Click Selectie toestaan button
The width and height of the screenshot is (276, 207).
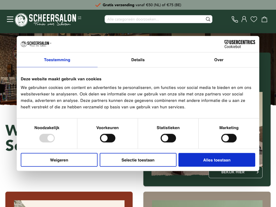pyautogui.click(x=138, y=160)
